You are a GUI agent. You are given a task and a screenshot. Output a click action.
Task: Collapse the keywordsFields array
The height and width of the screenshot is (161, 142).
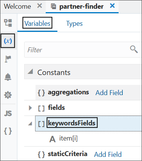[30, 123]
